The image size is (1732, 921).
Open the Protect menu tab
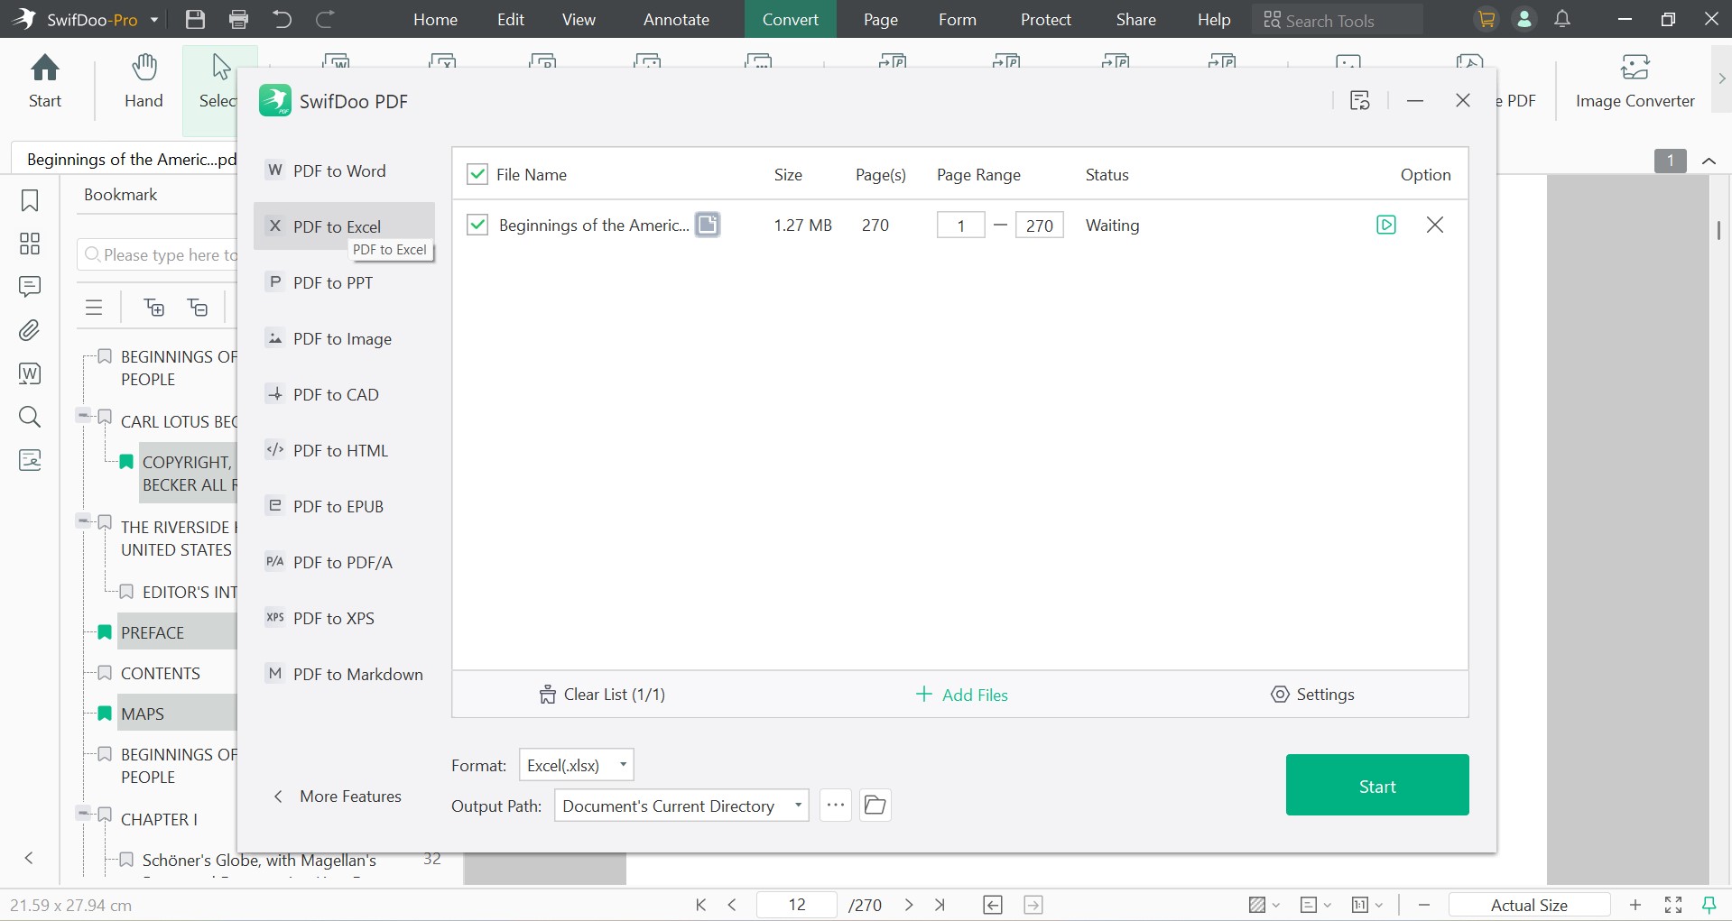(x=1045, y=19)
